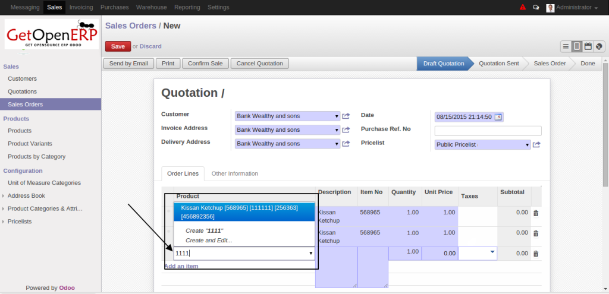Open Pricelist external link icon
Image resolution: width=609 pixels, height=294 pixels.
pyautogui.click(x=536, y=144)
